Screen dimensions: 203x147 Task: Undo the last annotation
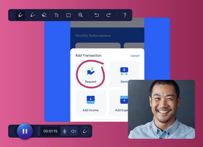tap(97, 15)
